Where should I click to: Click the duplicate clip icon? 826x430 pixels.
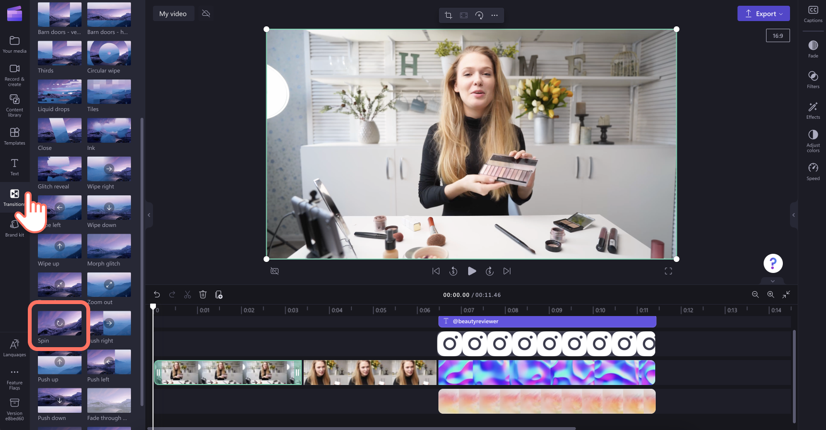pyautogui.click(x=219, y=294)
